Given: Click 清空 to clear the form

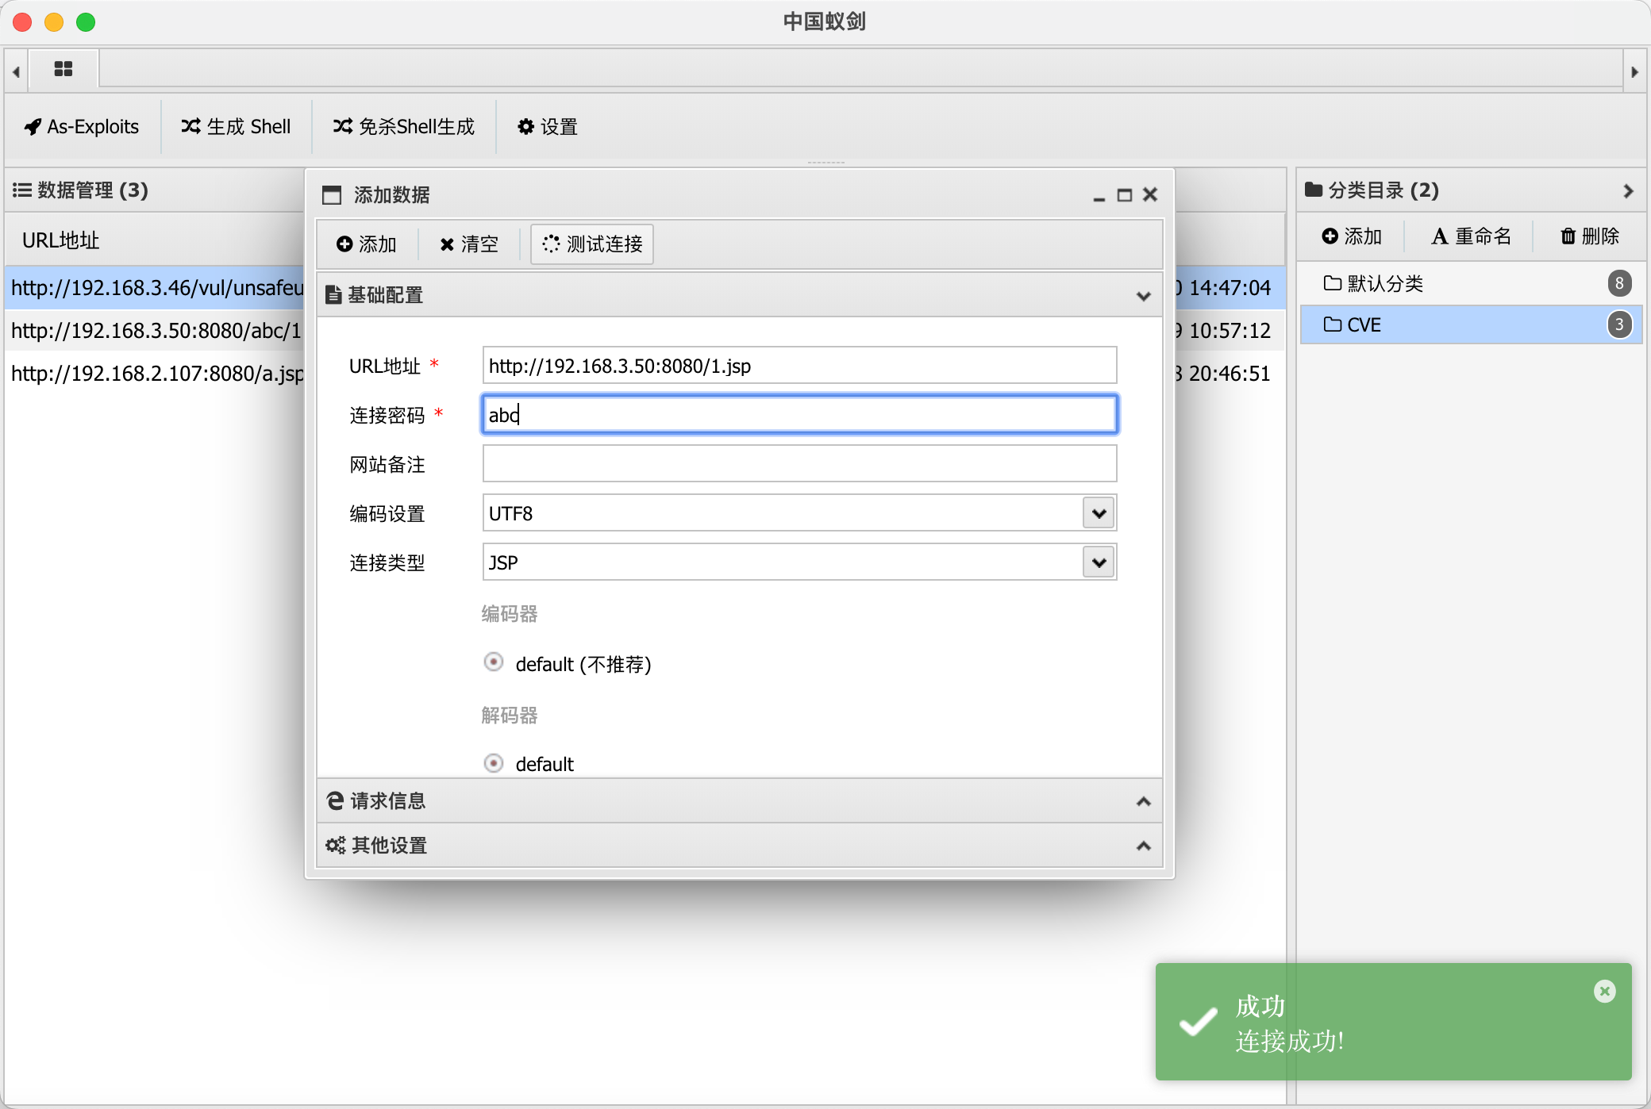Looking at the screenshot, I should (x=469, y=244).
